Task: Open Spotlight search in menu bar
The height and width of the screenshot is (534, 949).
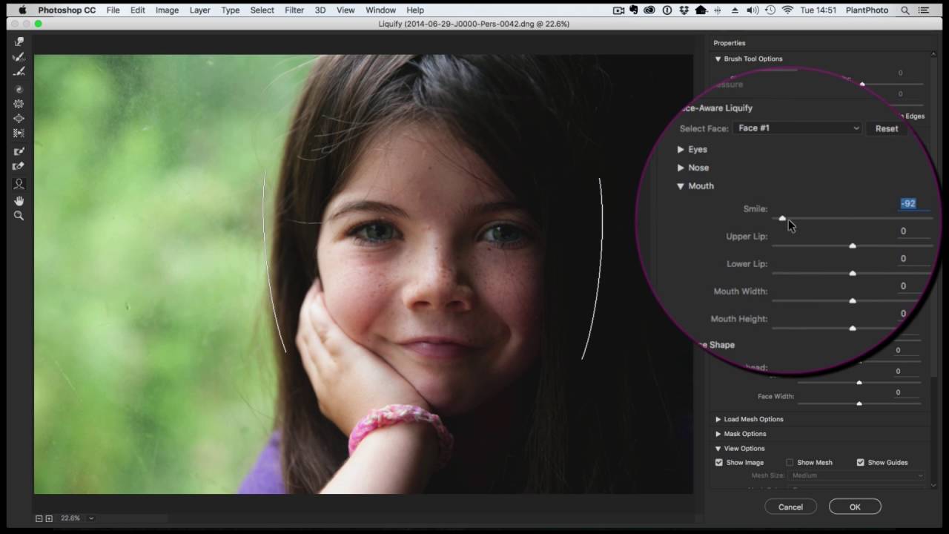Action: 905,10
